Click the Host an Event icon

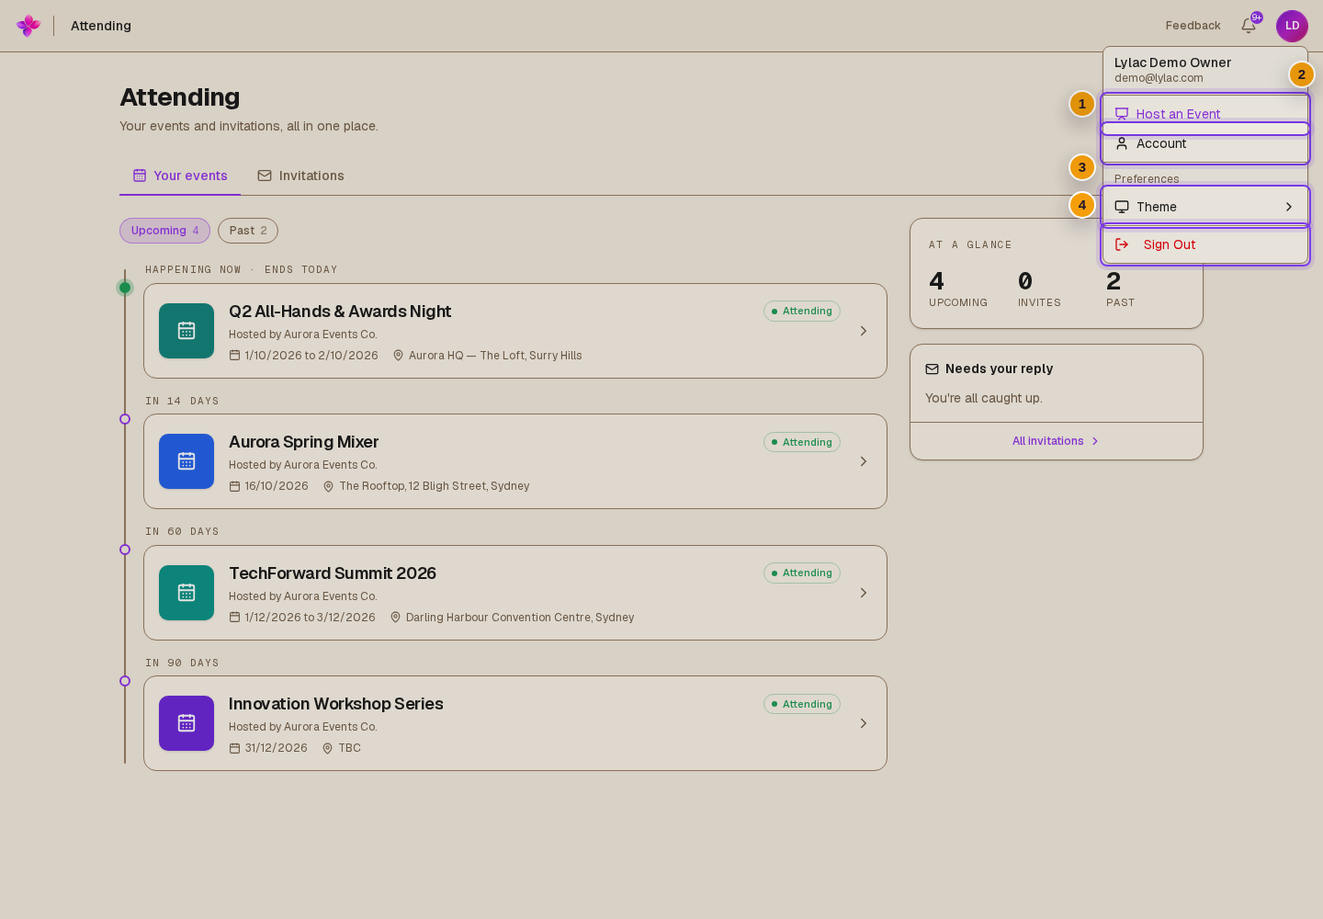pyautogui.click(x=1122, y=114)
